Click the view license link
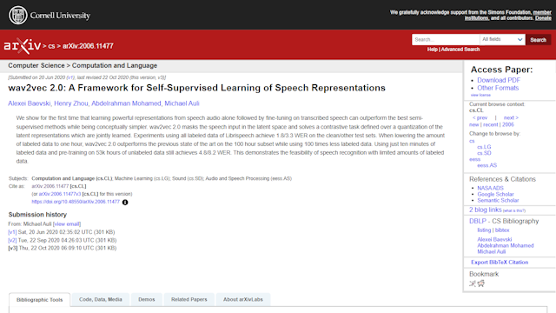Screen dimensions: 556x313 pyautogui.click(x=480, y=95)
